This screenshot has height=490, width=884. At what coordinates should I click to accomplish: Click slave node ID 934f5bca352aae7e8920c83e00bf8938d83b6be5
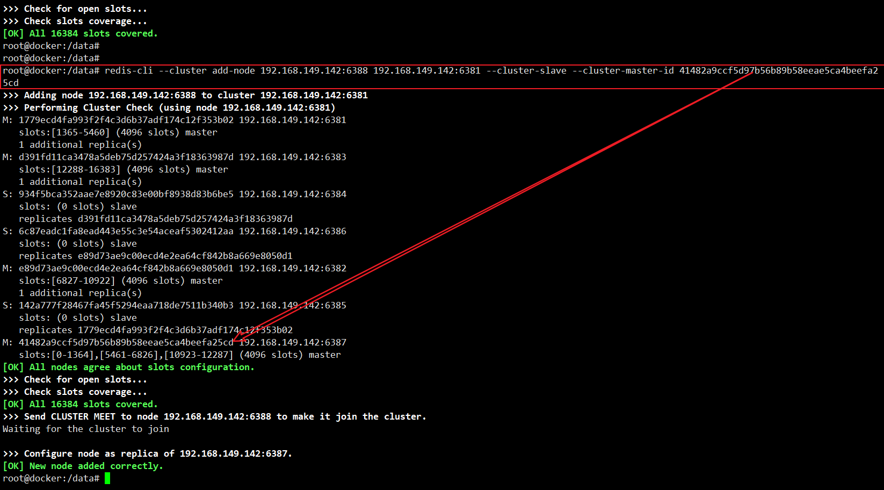(x=126, y=194)
